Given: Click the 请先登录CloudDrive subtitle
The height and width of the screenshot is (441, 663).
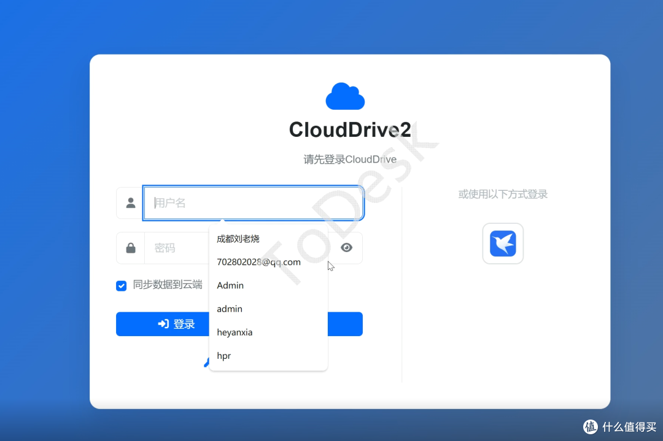Looking at the screenshot, I should pyautogui.click(x=350, y=159).
